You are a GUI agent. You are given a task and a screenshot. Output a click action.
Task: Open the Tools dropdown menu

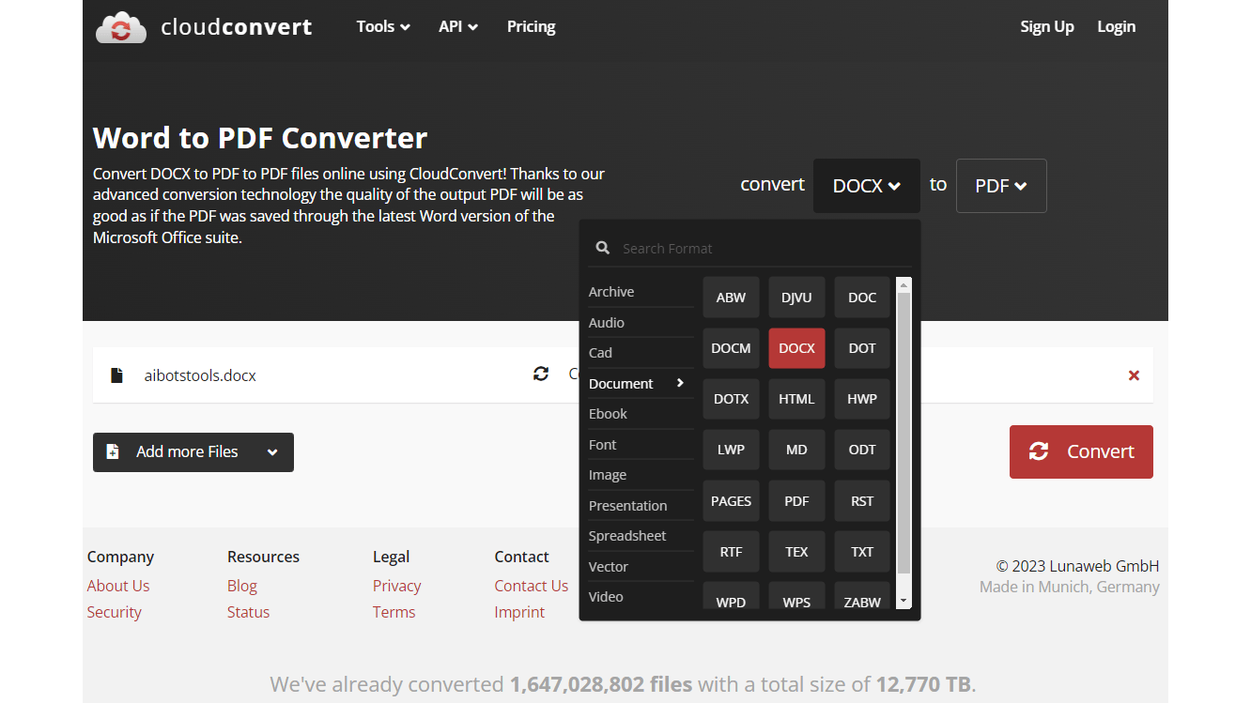383,26
